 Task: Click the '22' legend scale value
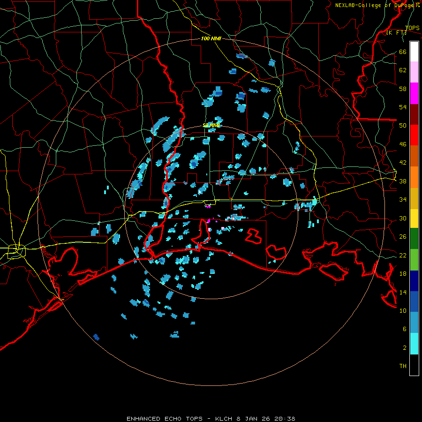pos(403,255)
